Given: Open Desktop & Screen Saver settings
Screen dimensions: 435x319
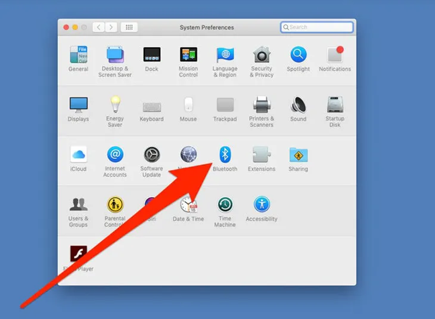Looking at the screenshot, I should coord(115,55).
